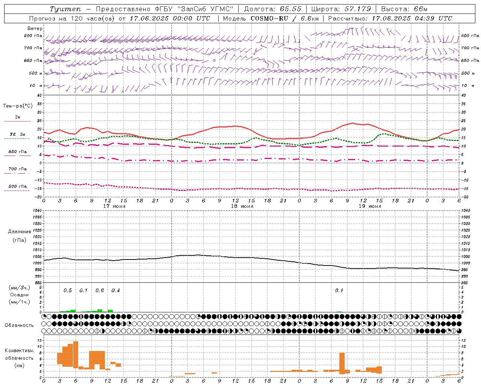Click the 'Прогноз на 120 часа(ов)' forecast header text
Viewport: 481px width, 384px height.
click(x=72, y=18)
